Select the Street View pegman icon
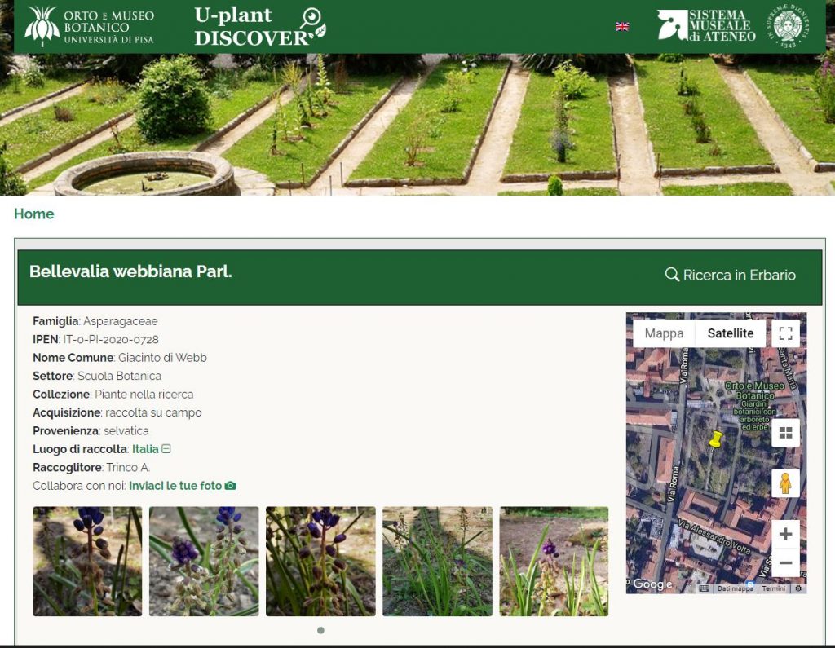835x648 pixels. coord(785,483)
